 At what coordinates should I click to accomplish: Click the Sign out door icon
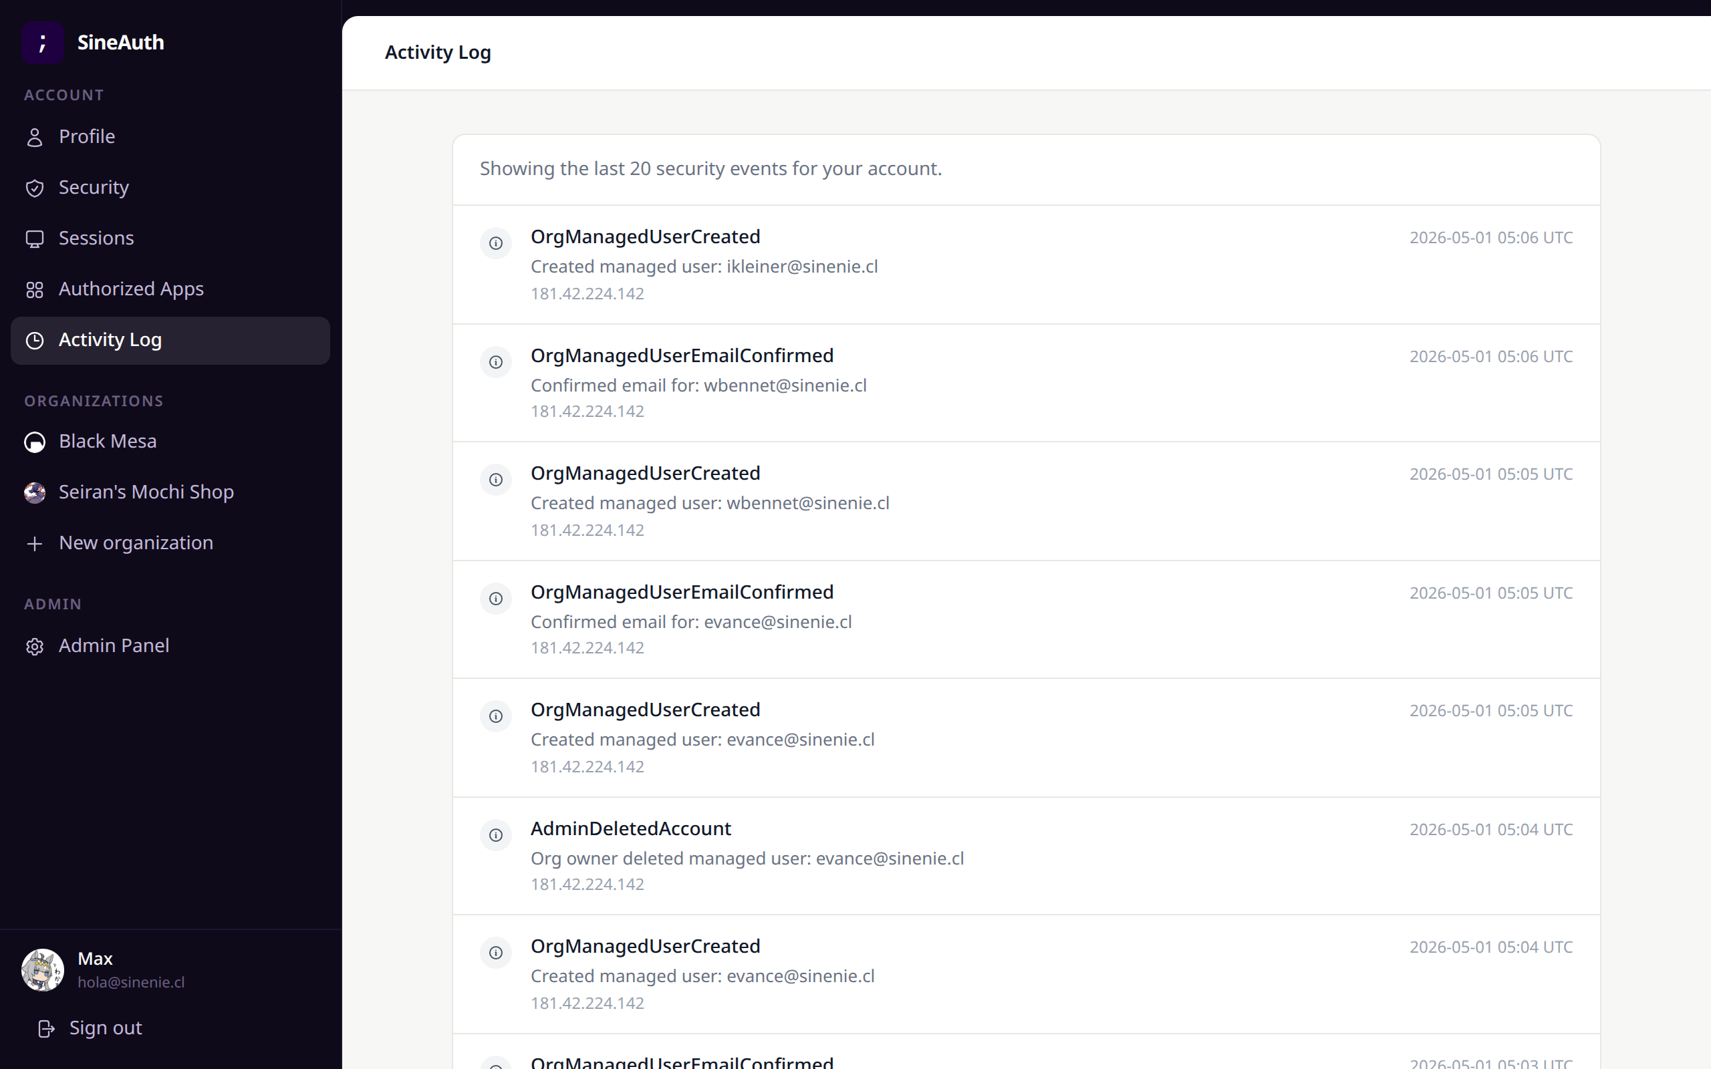[x=46, y=1029]
